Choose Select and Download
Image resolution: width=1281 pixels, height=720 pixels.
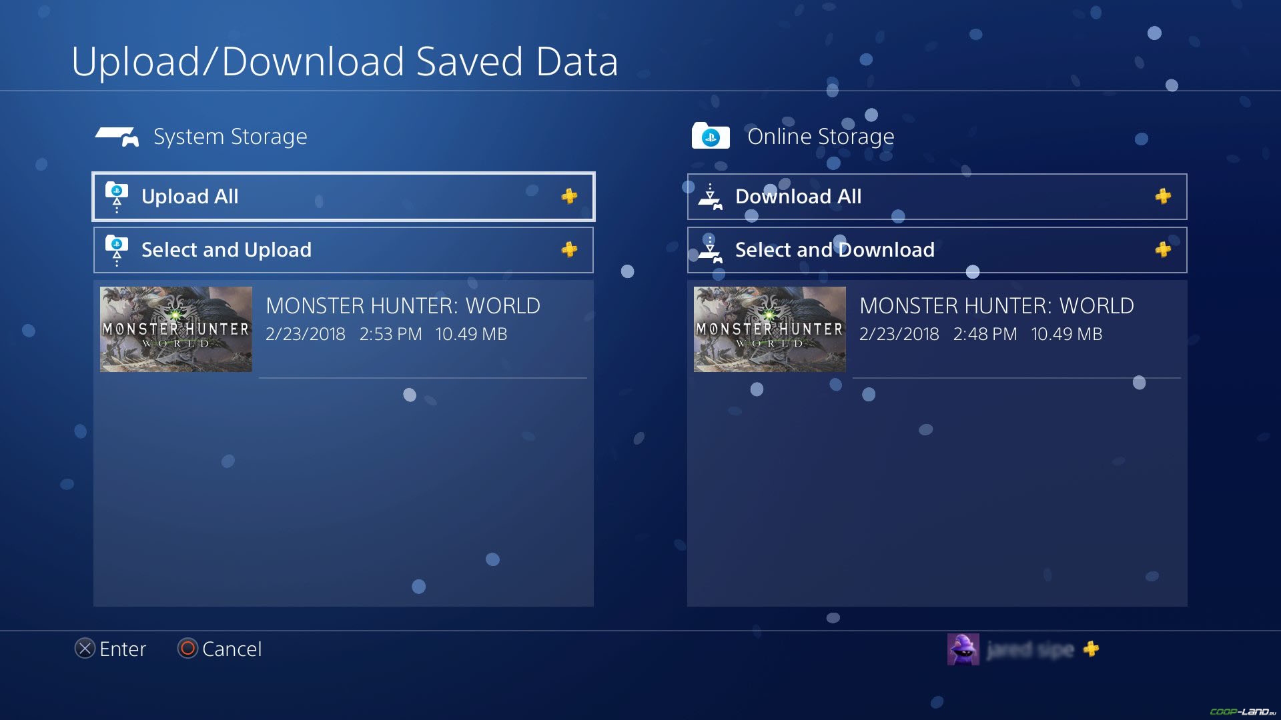(x=937, y=250)
